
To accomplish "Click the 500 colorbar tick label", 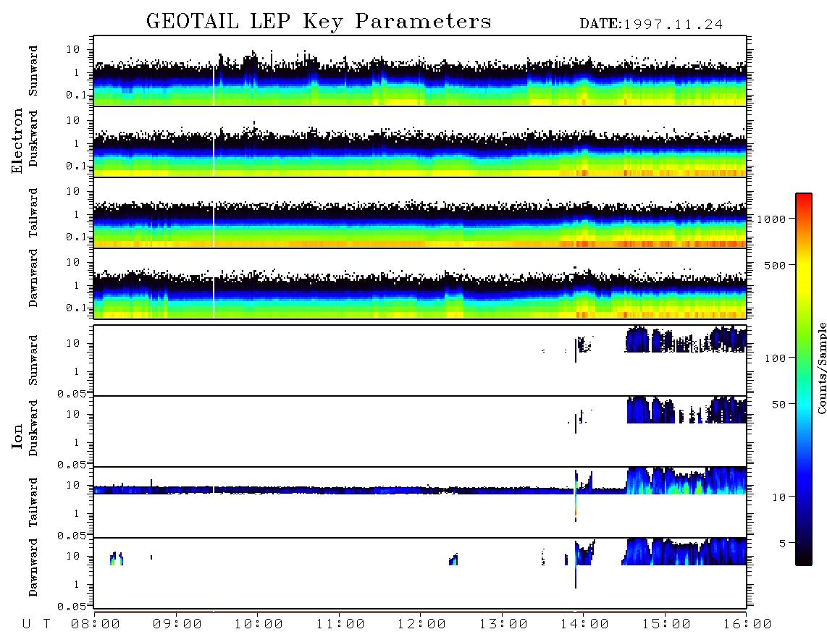I will click(x=775, y=266).
